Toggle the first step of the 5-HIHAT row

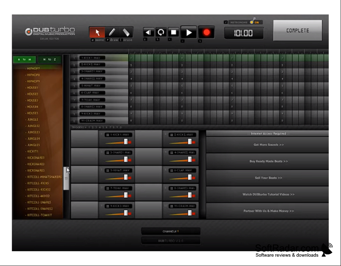pyautogui.click(x=132, y=86)
